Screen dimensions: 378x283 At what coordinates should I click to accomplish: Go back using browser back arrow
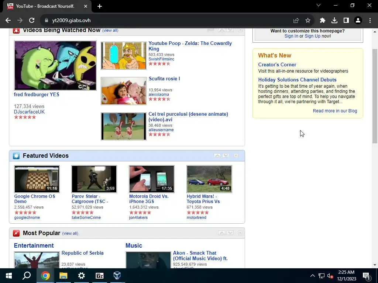tap(8, 21)
